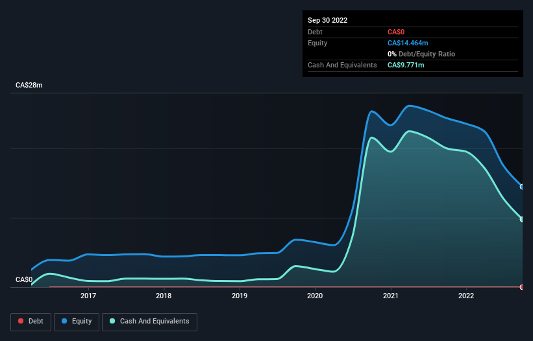
Task: Click the CA$14.464m equity value
Action: 408,43
